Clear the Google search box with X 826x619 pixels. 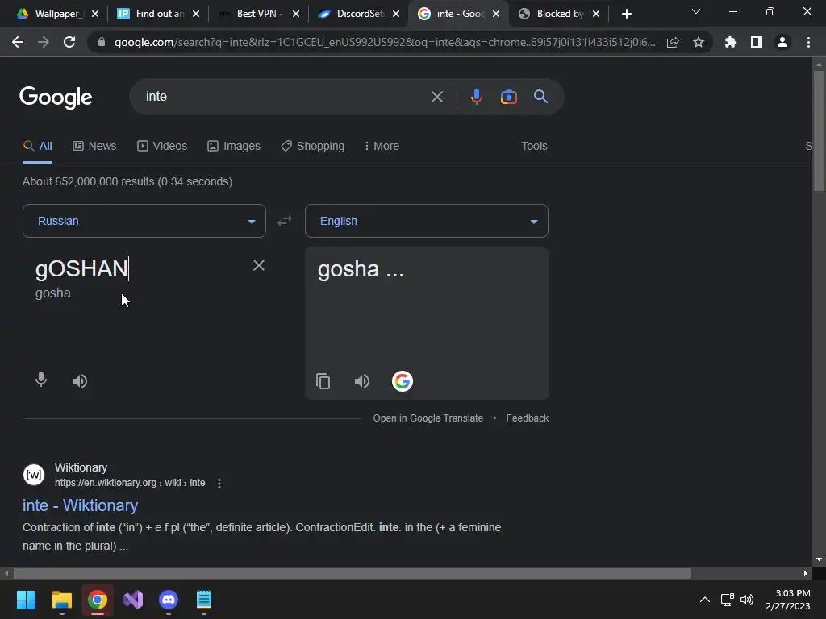437,97
